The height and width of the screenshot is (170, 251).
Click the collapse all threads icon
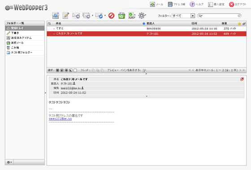(102, 70)
